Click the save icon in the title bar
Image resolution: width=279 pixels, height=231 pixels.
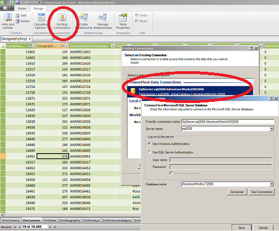(17, 2)
